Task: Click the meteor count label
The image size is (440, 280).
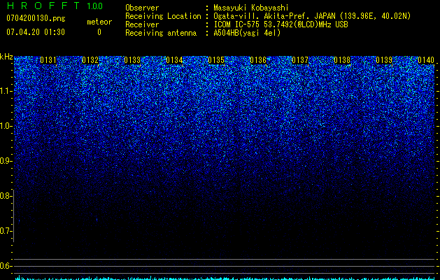Action: (99, 22)
